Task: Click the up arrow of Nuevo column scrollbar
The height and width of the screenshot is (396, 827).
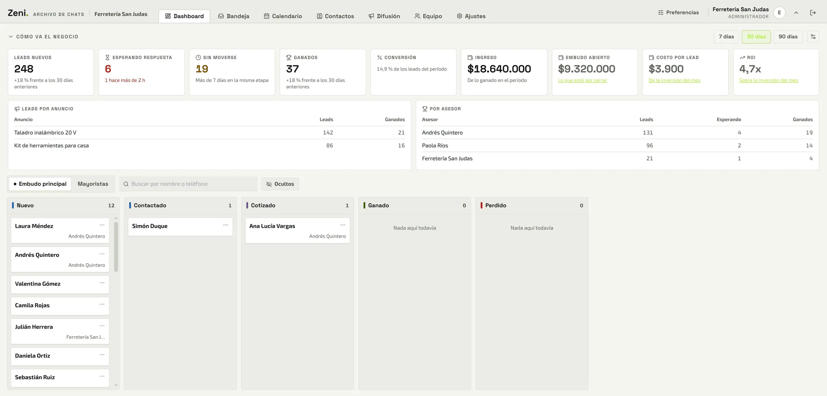Action: point(116,218)
